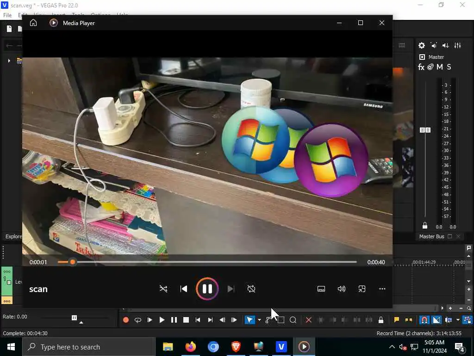Step to previous frame in VEGAS

pos(222,320)
